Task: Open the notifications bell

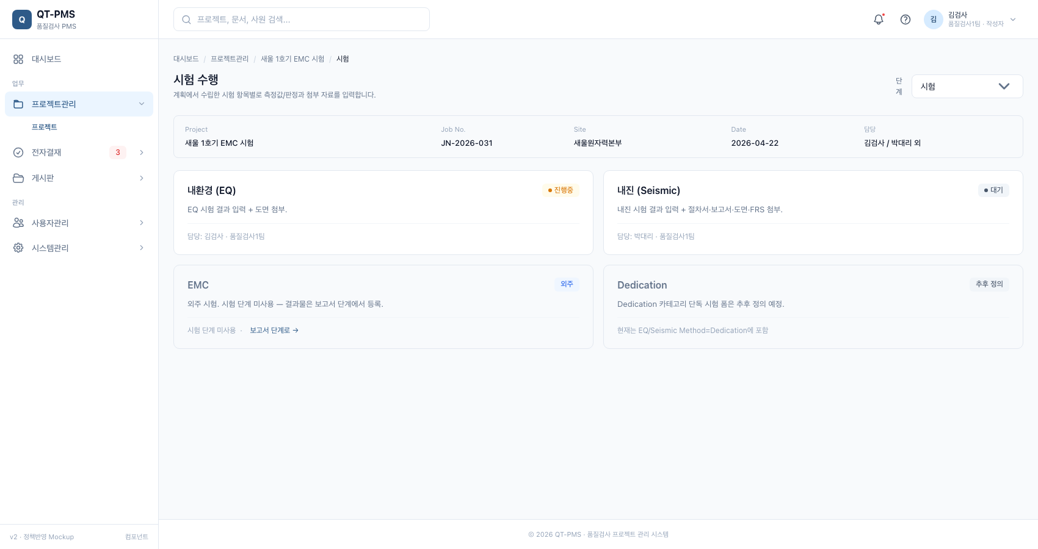Action: tap(879, 20)
